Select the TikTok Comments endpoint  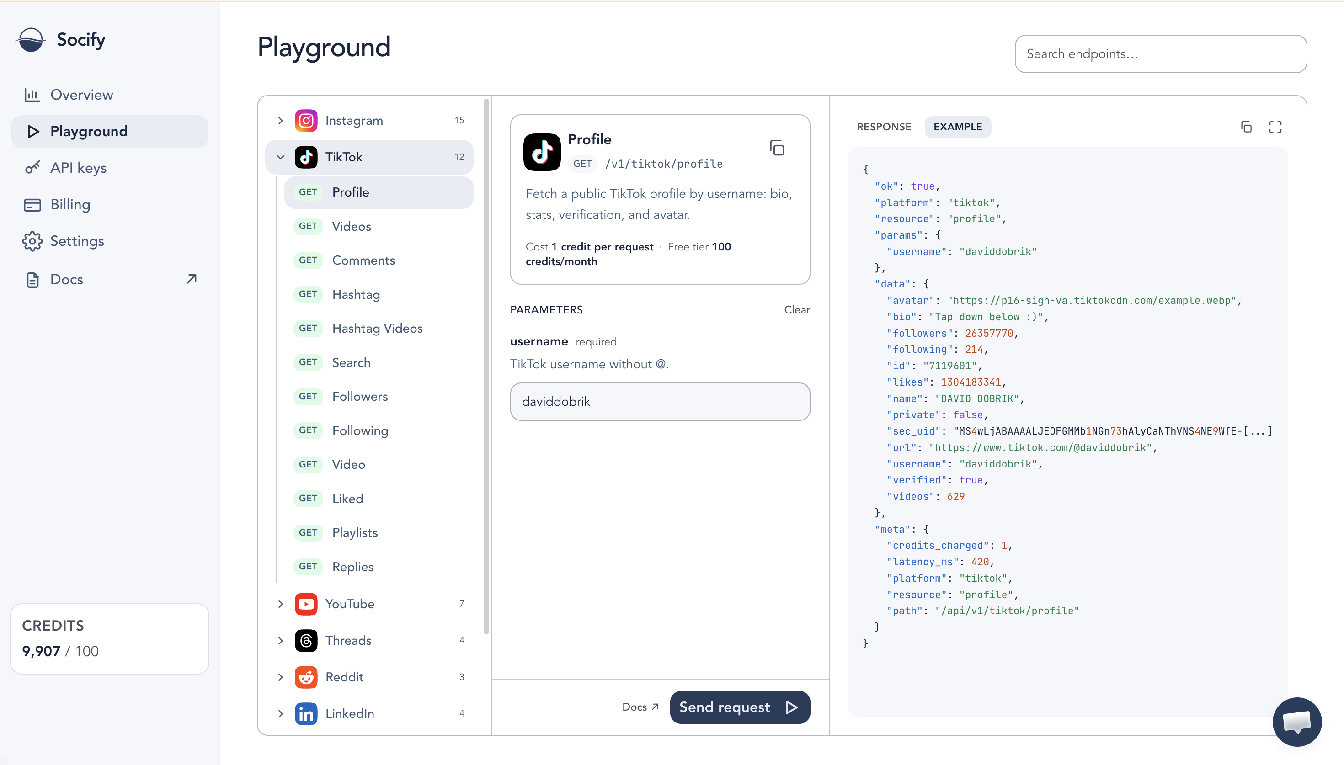click(379, 260)
